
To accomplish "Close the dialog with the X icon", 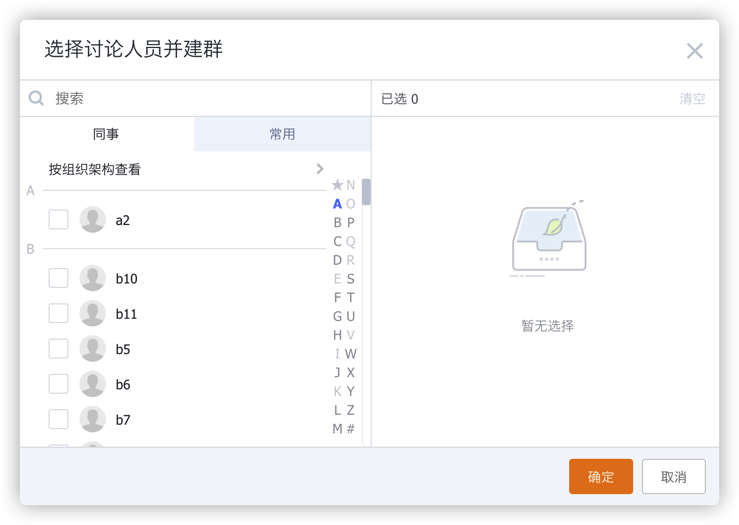I will click(x=694, y=51).
